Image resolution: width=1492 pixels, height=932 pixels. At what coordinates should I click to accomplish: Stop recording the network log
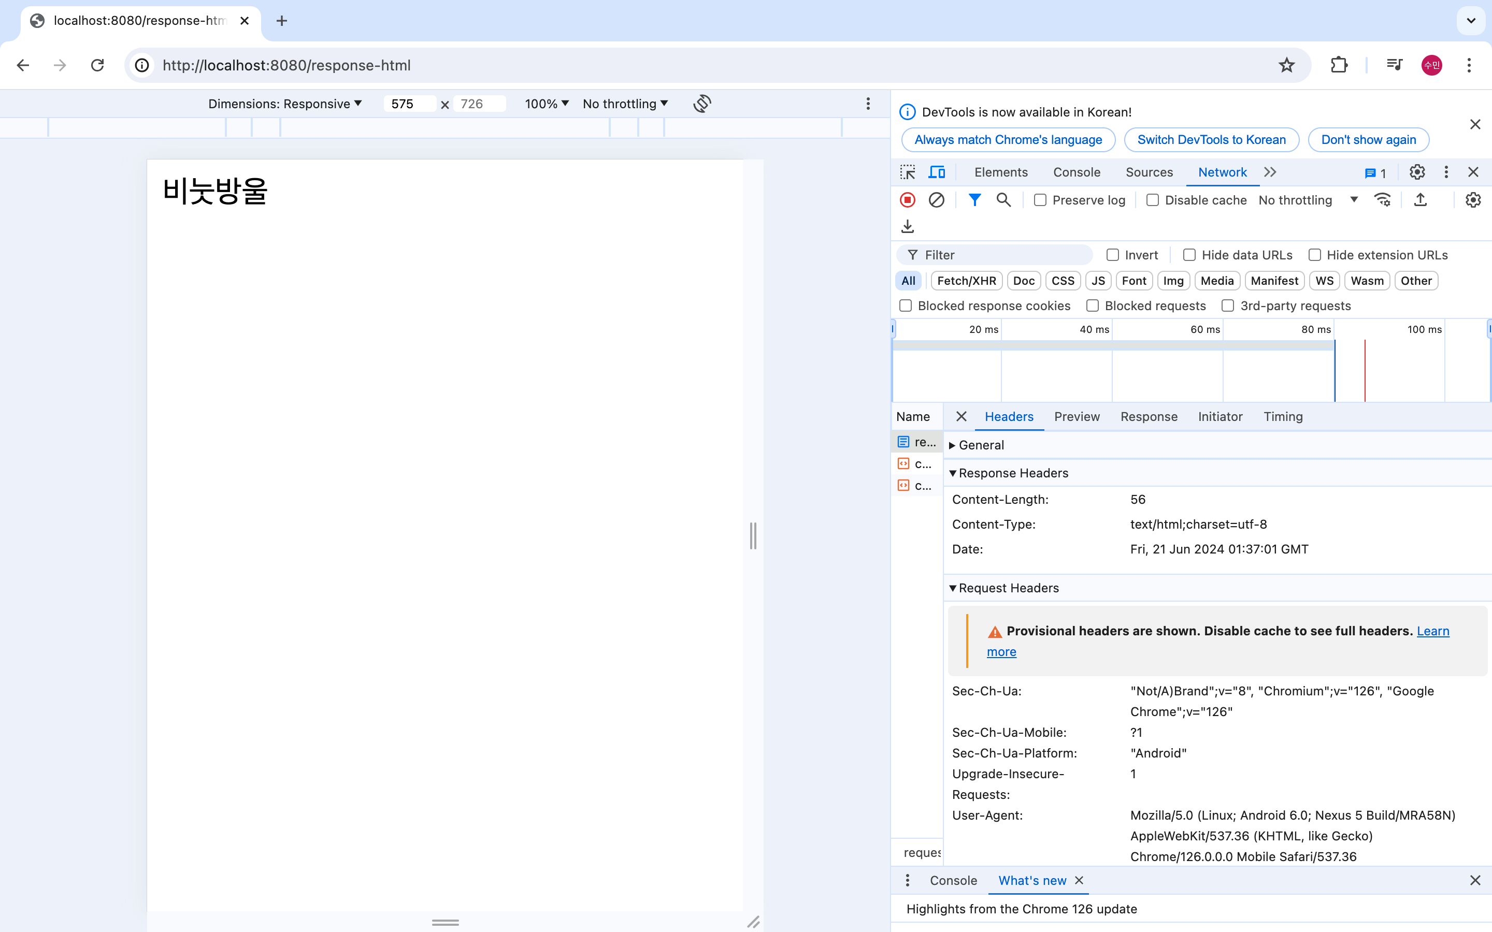click(908, 200)
